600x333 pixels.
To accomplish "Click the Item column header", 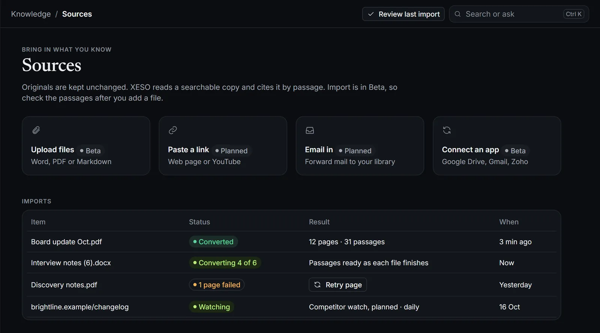I will [x=38, y=222].
